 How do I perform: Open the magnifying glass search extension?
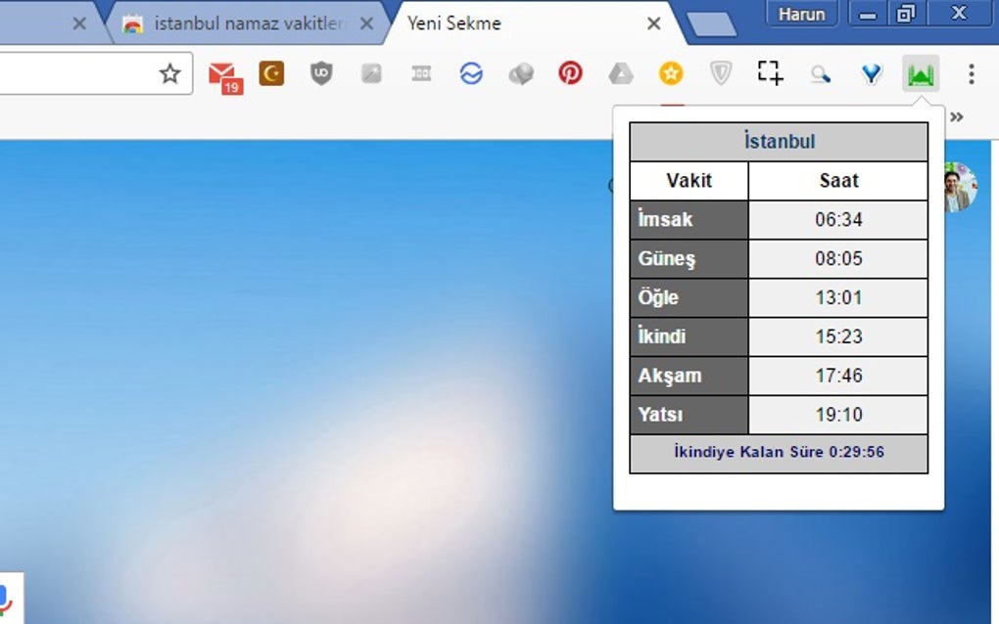click(821, 72)
